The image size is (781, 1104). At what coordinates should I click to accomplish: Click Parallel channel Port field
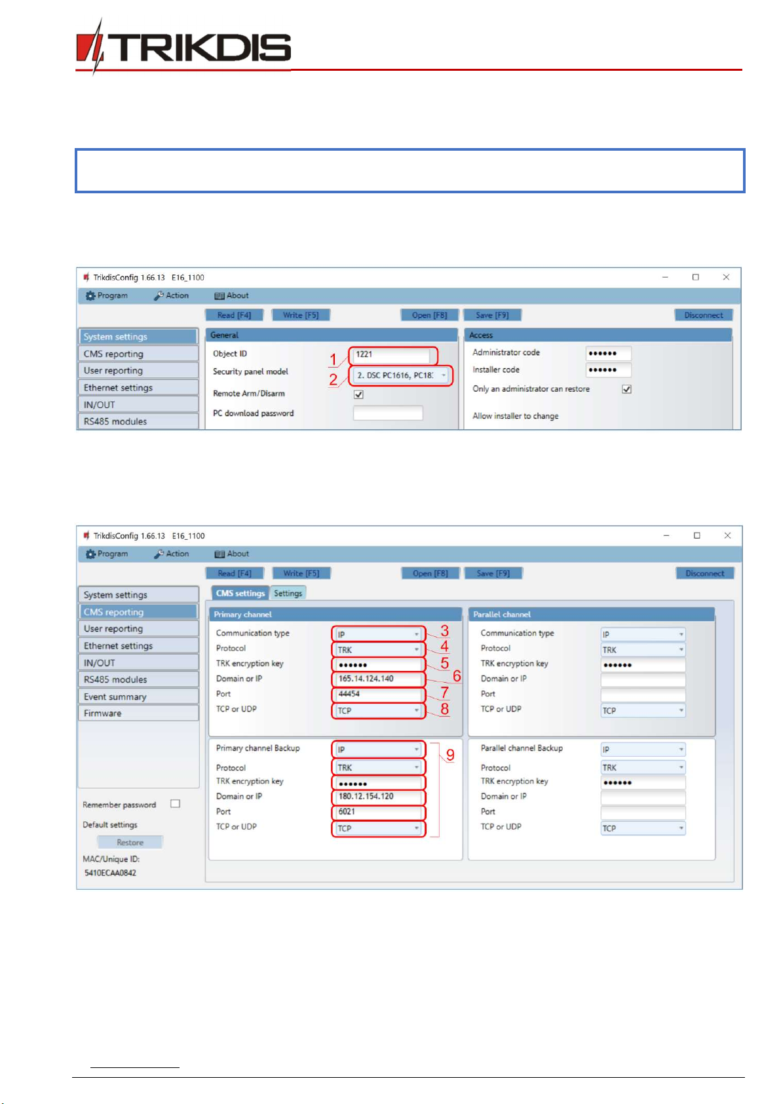click(643, 695)
